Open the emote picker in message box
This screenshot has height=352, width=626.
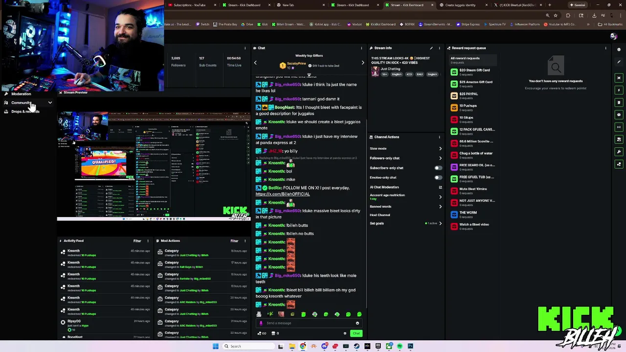click(x=357, y=323)
